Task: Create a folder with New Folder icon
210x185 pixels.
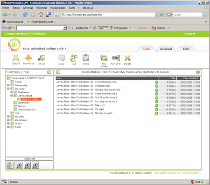Action: [x=104, y=58]
